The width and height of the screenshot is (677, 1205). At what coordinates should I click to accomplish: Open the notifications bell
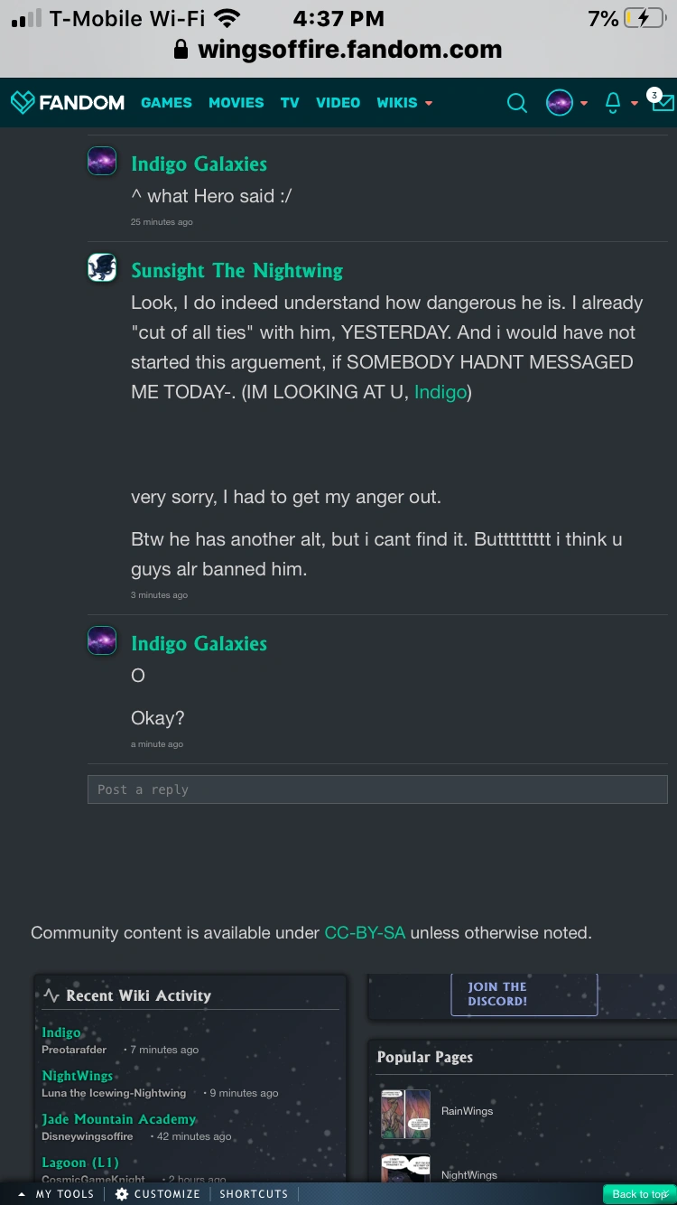[613, 103]
